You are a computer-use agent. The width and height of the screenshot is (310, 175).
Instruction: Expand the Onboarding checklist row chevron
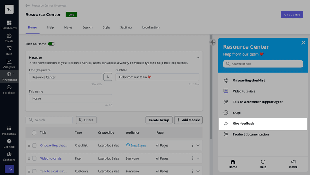(198, 145)
